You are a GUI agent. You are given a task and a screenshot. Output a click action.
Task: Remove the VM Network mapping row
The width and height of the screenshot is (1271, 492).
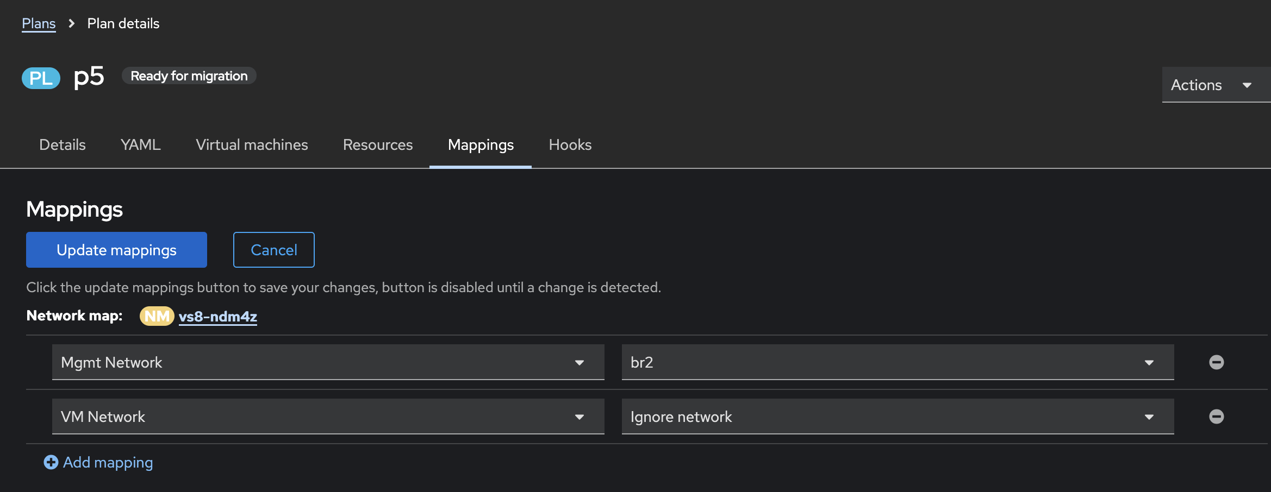pyautogui.click(x=1216, y=417)
